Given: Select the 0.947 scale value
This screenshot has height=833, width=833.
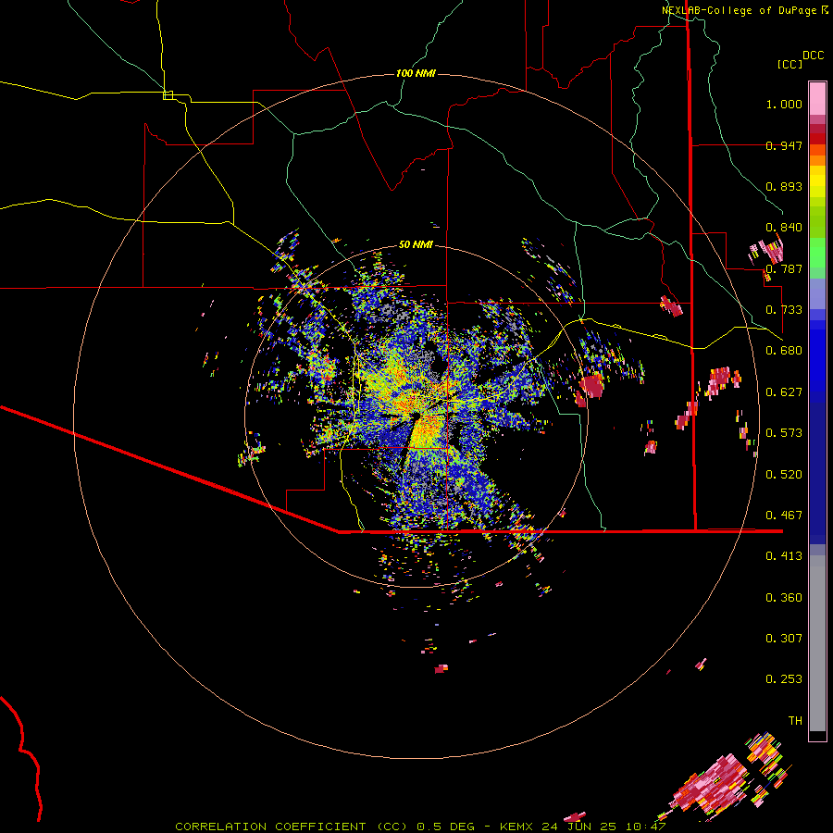Looking at the screenshot, I should 784,145.
